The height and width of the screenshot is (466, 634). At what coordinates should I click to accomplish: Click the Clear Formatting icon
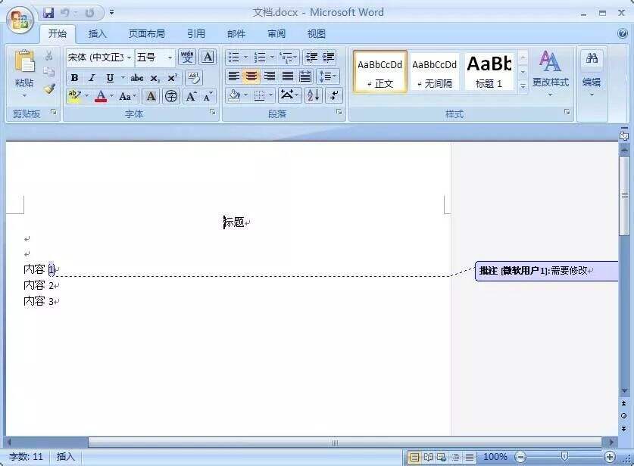pos(194,79)
